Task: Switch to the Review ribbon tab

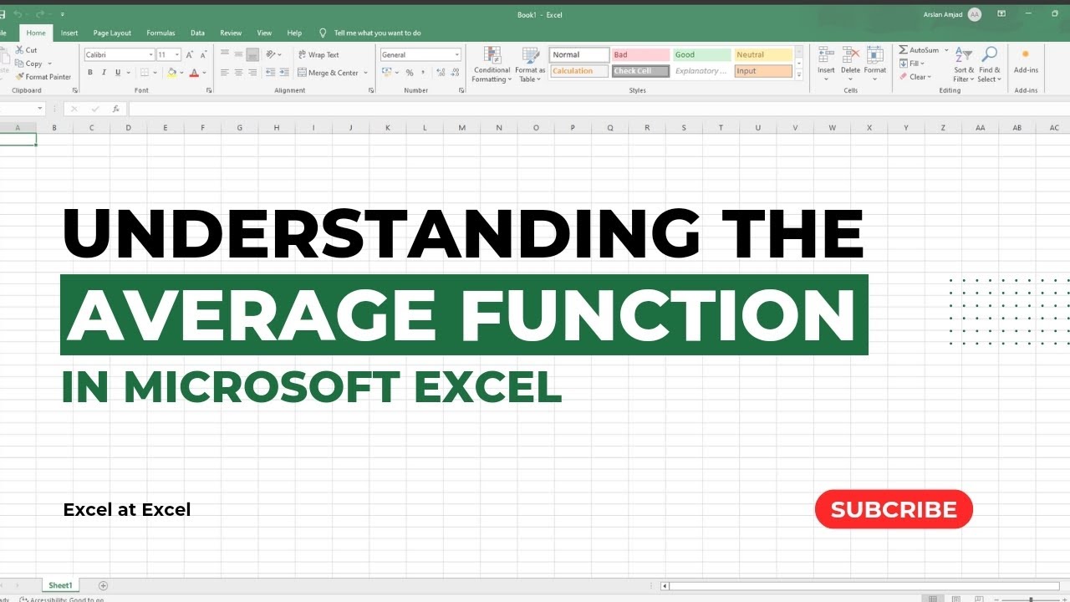Action: [x=231, y=33]
